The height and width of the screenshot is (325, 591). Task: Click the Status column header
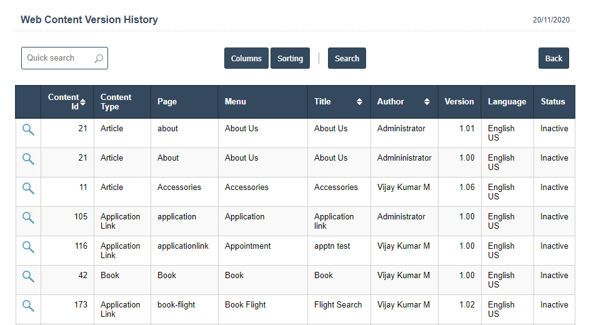pyautogui.click(x=553, y=102)
